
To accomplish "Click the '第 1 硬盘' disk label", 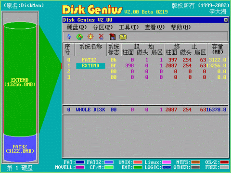I will (20, 168).
